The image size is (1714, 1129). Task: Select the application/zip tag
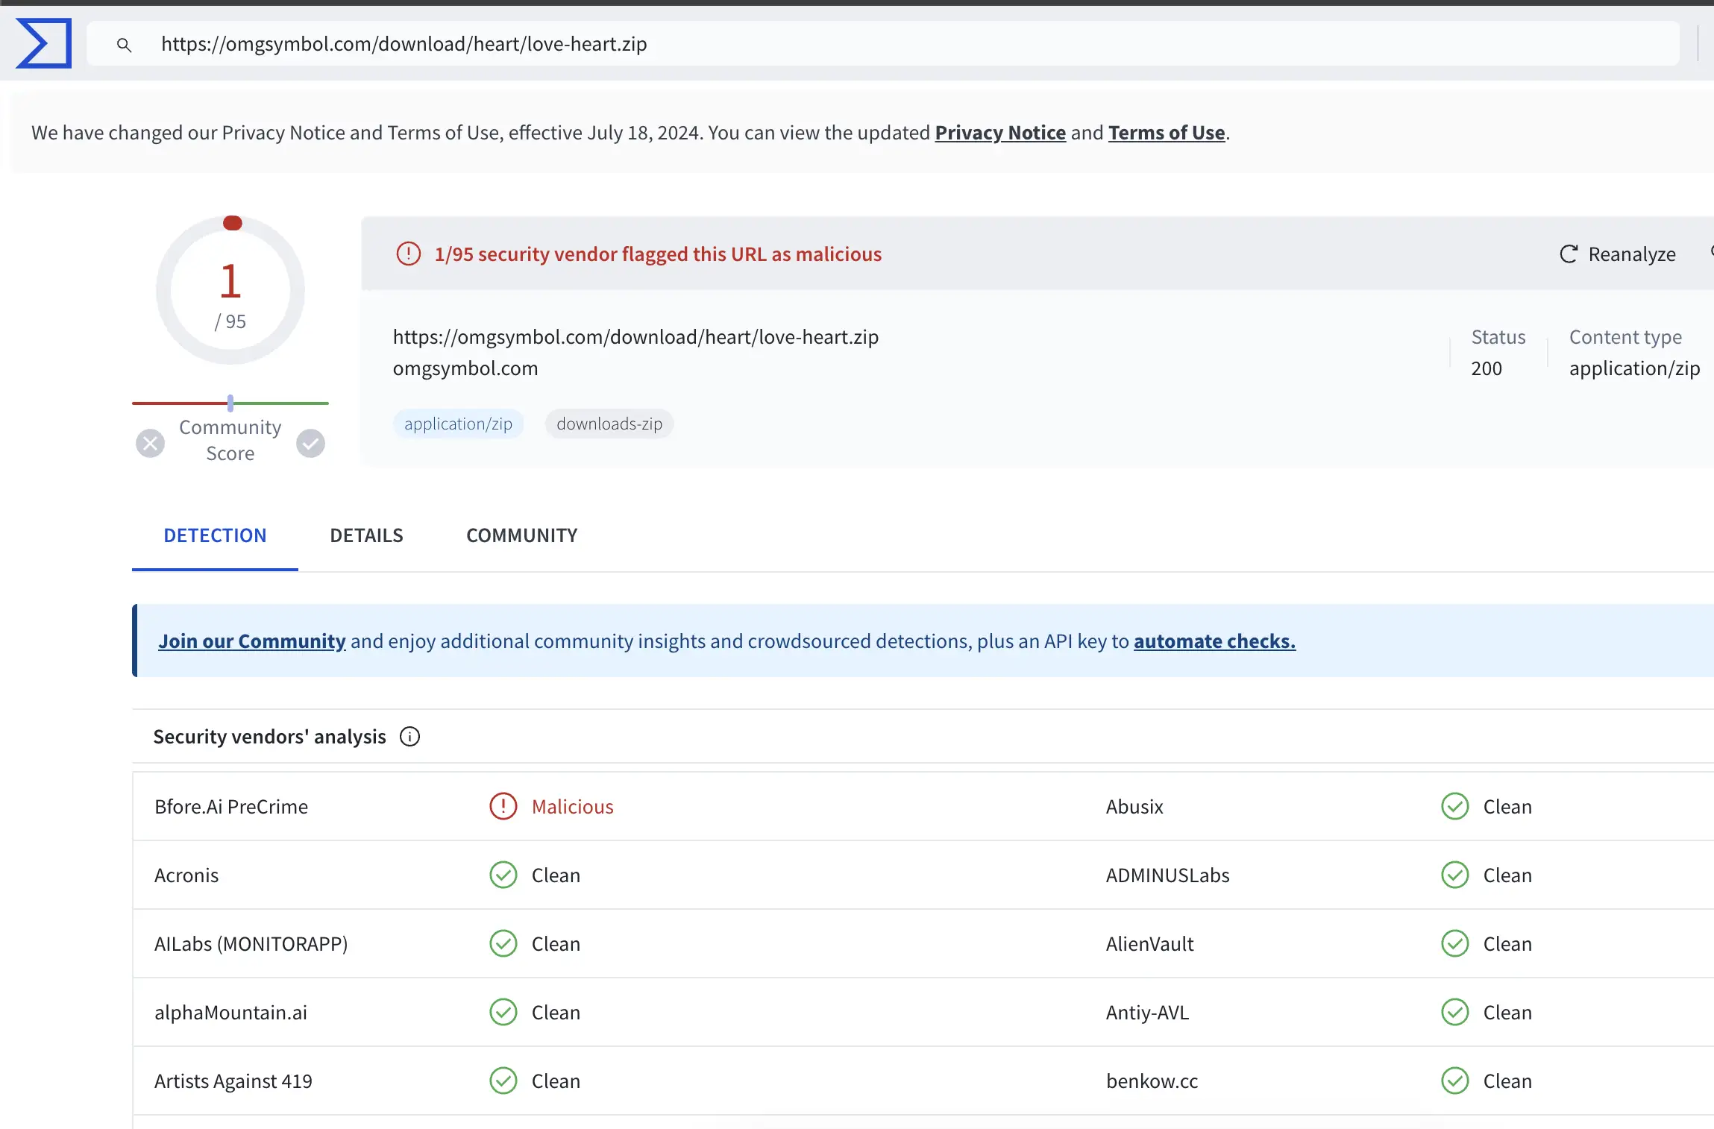tap(458, 424)
